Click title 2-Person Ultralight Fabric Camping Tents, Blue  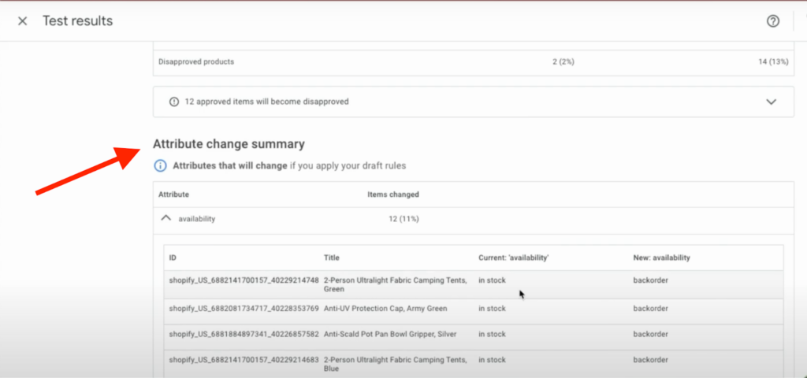[396, 364]
